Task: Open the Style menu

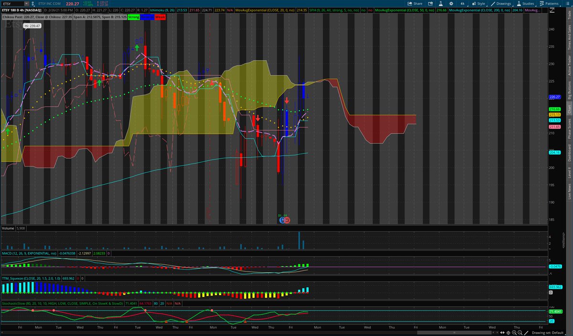Action: point(478,3)
